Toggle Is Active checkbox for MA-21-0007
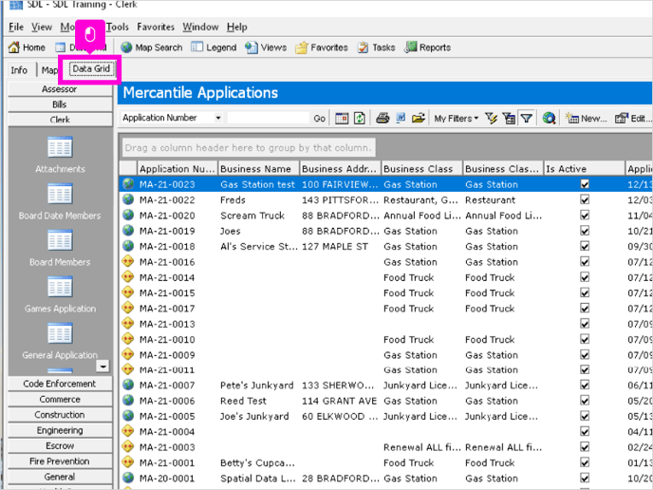653x490 pixels. pos(585,385)
